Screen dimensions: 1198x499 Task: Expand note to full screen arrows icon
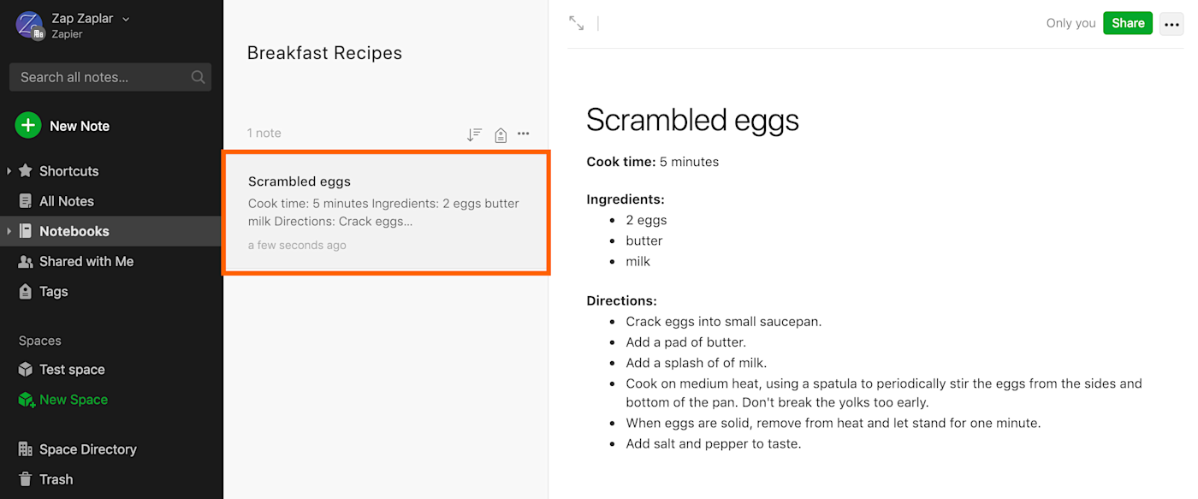[577, 23]
